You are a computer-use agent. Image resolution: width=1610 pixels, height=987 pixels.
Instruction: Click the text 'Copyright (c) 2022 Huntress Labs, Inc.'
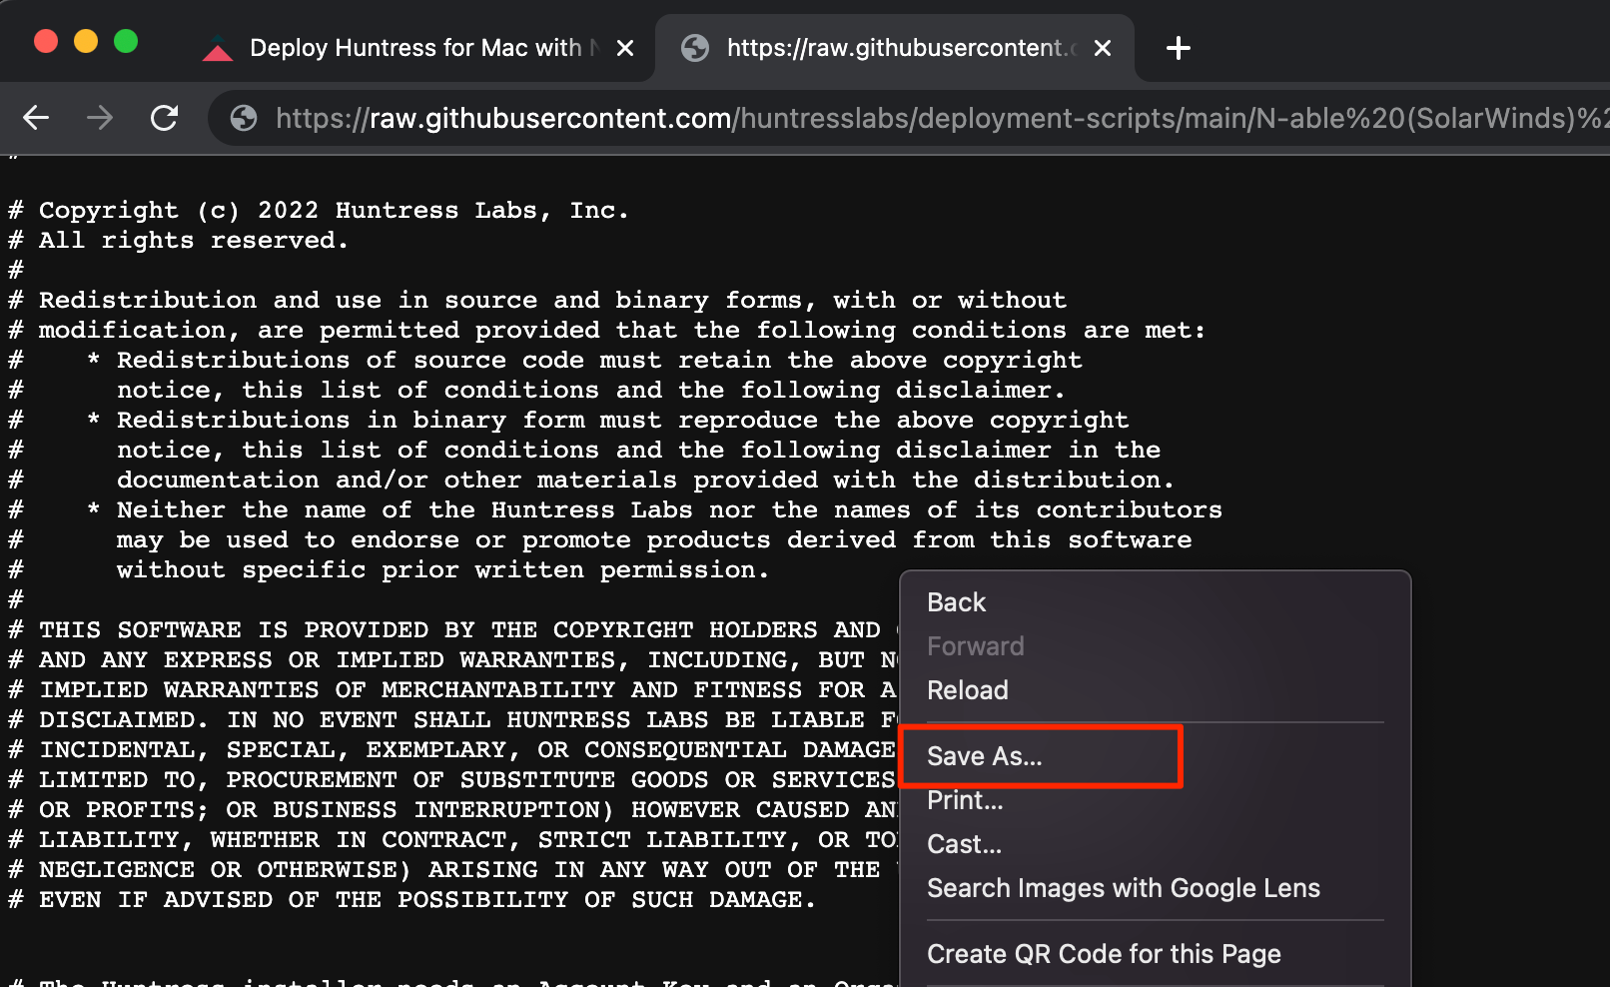(x=334, y=211)
